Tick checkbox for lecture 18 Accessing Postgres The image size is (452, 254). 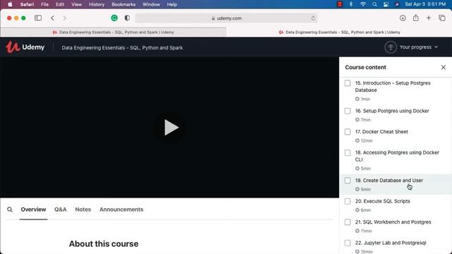point(347,152)
